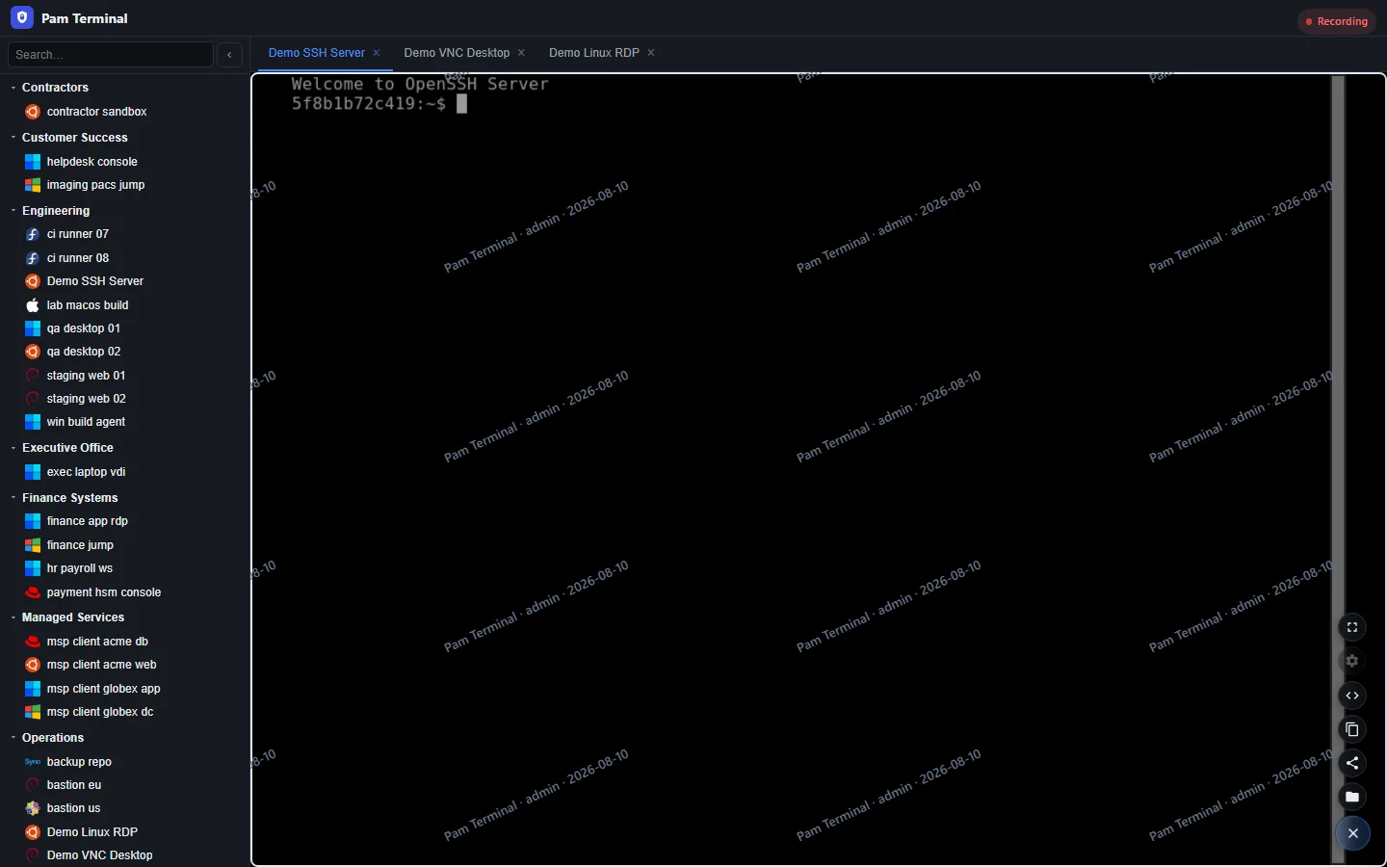Click the payment hsm console Red Hat icon
Image resolution: width=1387 pixels, height=867 pixels.
click(33, 592)
